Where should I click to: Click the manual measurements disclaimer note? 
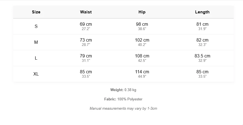(123, 109)
